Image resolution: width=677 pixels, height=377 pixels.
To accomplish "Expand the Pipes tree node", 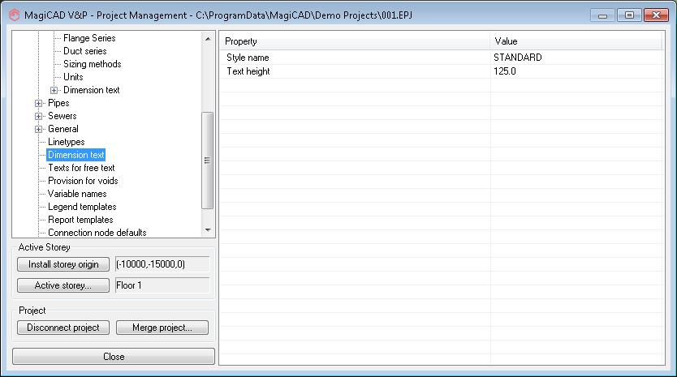I will coord(38,103).
